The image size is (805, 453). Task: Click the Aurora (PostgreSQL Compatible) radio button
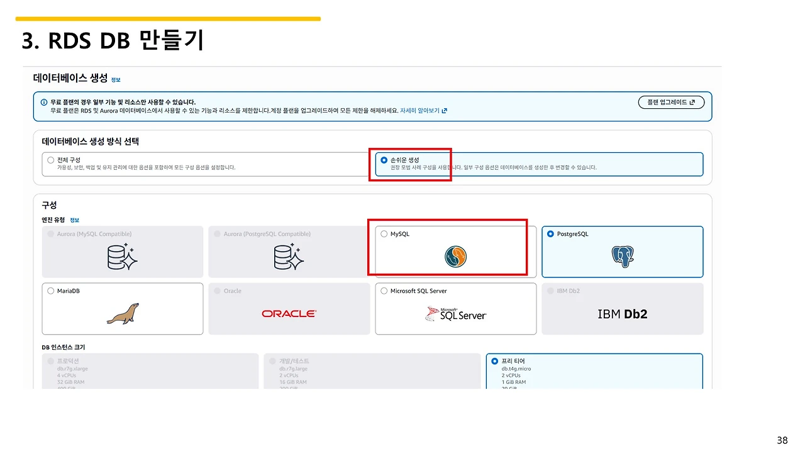(x=218, y=234)
